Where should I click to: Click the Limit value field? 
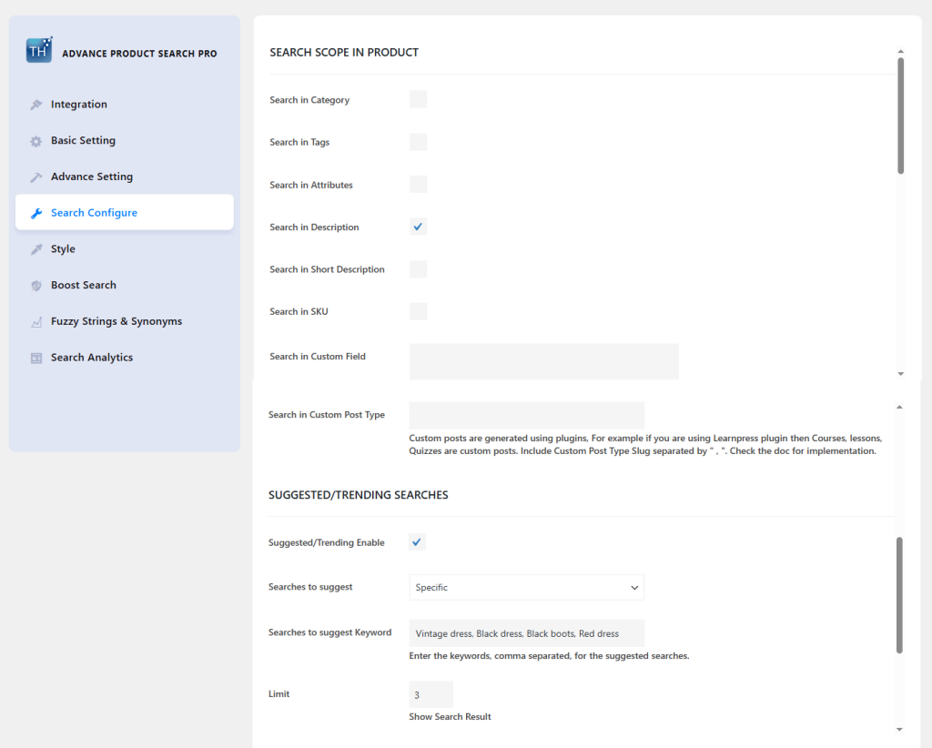(x=431, y=693)
